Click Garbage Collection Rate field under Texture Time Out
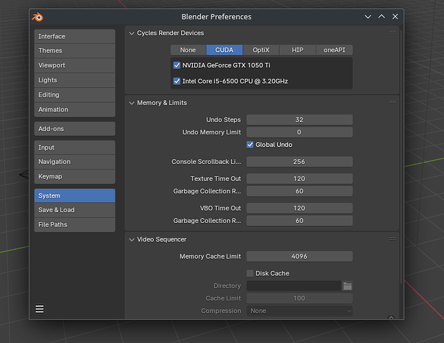 [300, 191]
